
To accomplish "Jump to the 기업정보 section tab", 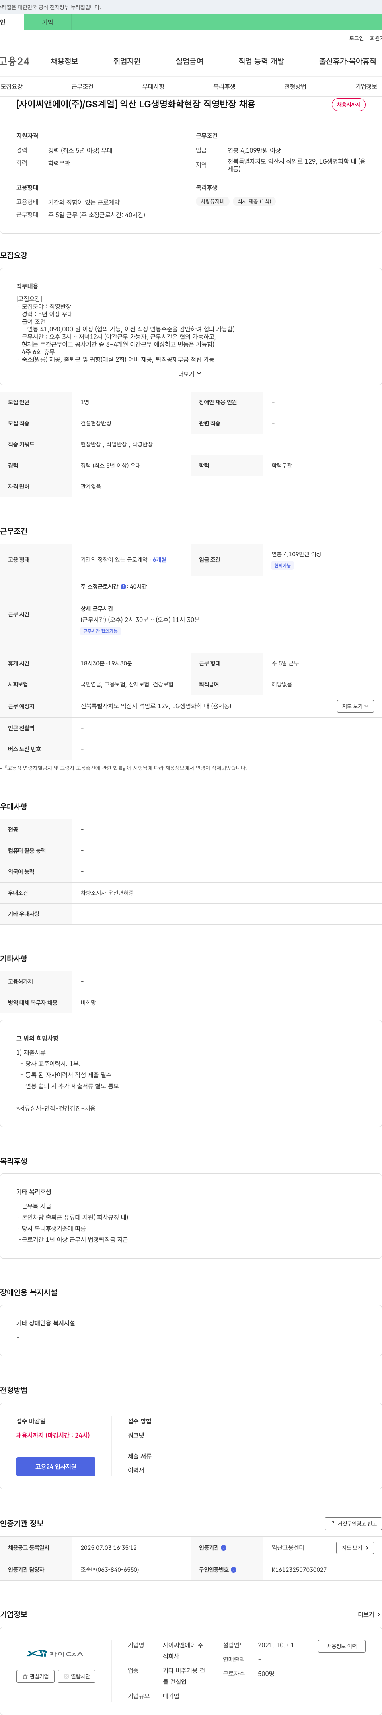I will pyautogui.click(x=366, y=87).
